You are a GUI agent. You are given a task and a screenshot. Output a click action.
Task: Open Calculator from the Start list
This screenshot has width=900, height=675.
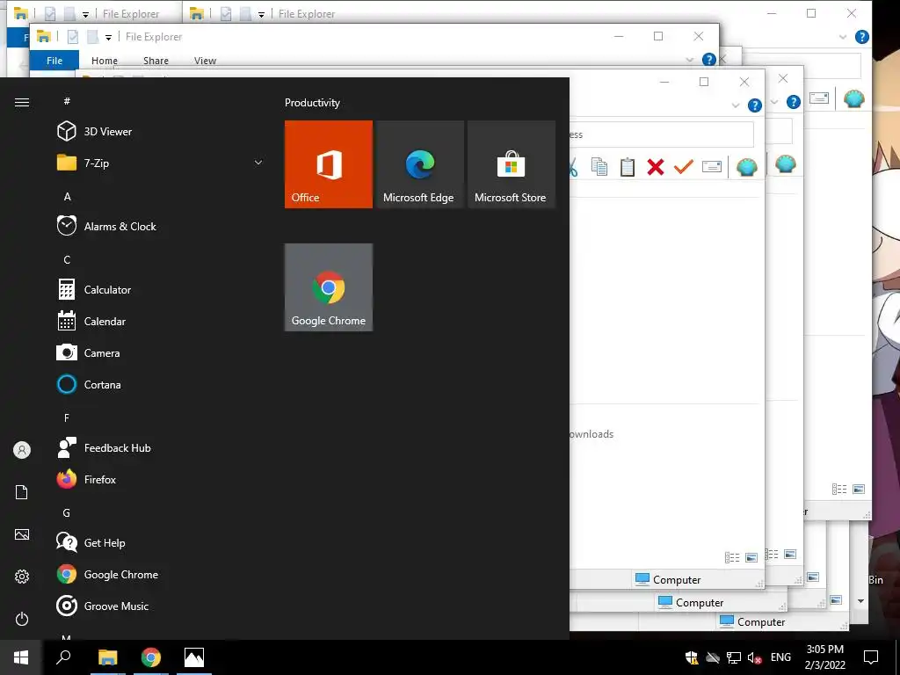(161, 290)
